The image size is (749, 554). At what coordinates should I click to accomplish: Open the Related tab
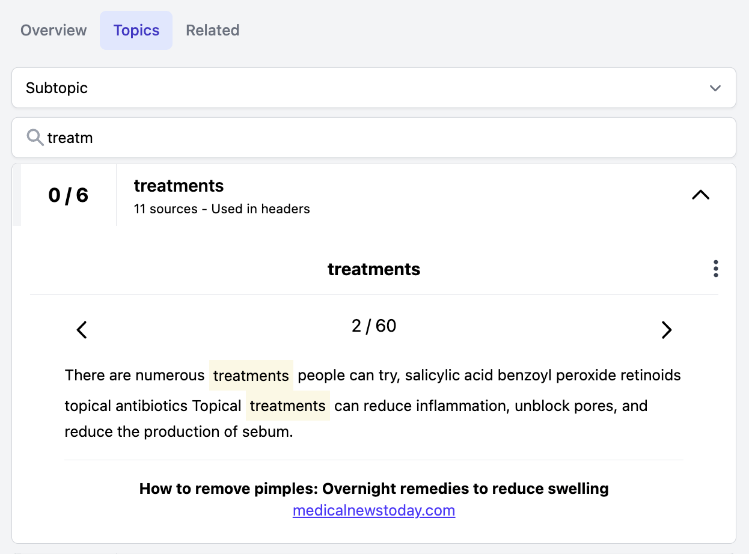[x=212, y=30]
